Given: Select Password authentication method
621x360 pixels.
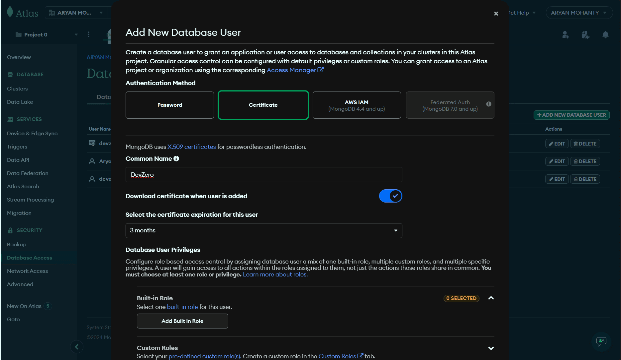Looking at the screenshot, I should pyautogui.click(x=170, y=105).
